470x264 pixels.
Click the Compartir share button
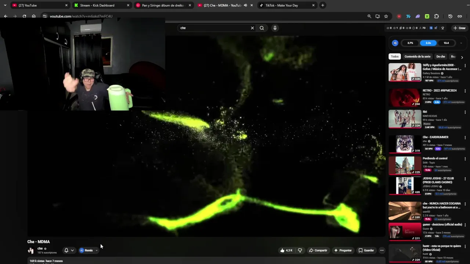click(x=318, y=250)
